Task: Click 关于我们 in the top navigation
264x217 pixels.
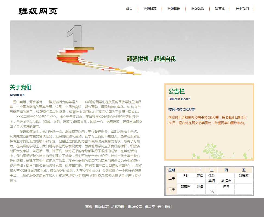Action: (242, 9)
